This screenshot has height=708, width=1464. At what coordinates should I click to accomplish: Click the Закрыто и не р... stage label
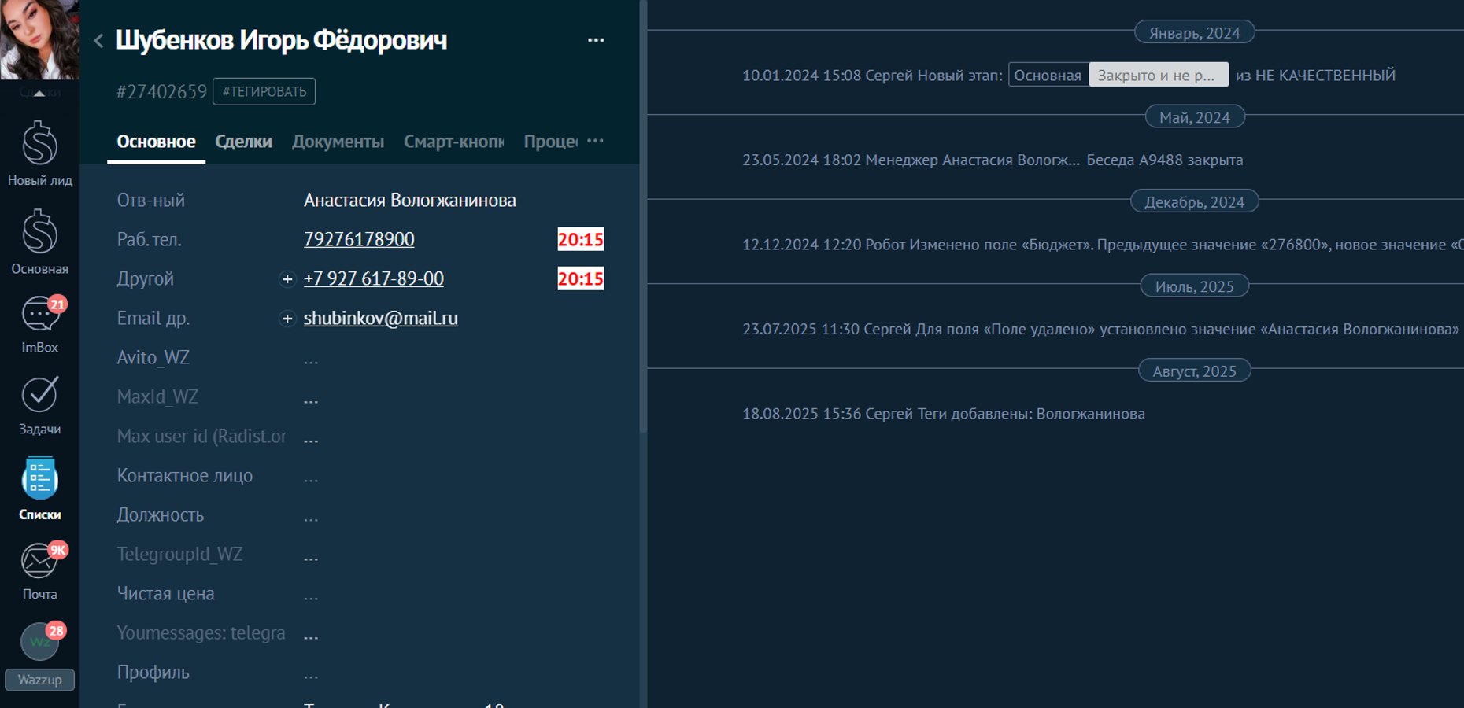coord(1157,76)
